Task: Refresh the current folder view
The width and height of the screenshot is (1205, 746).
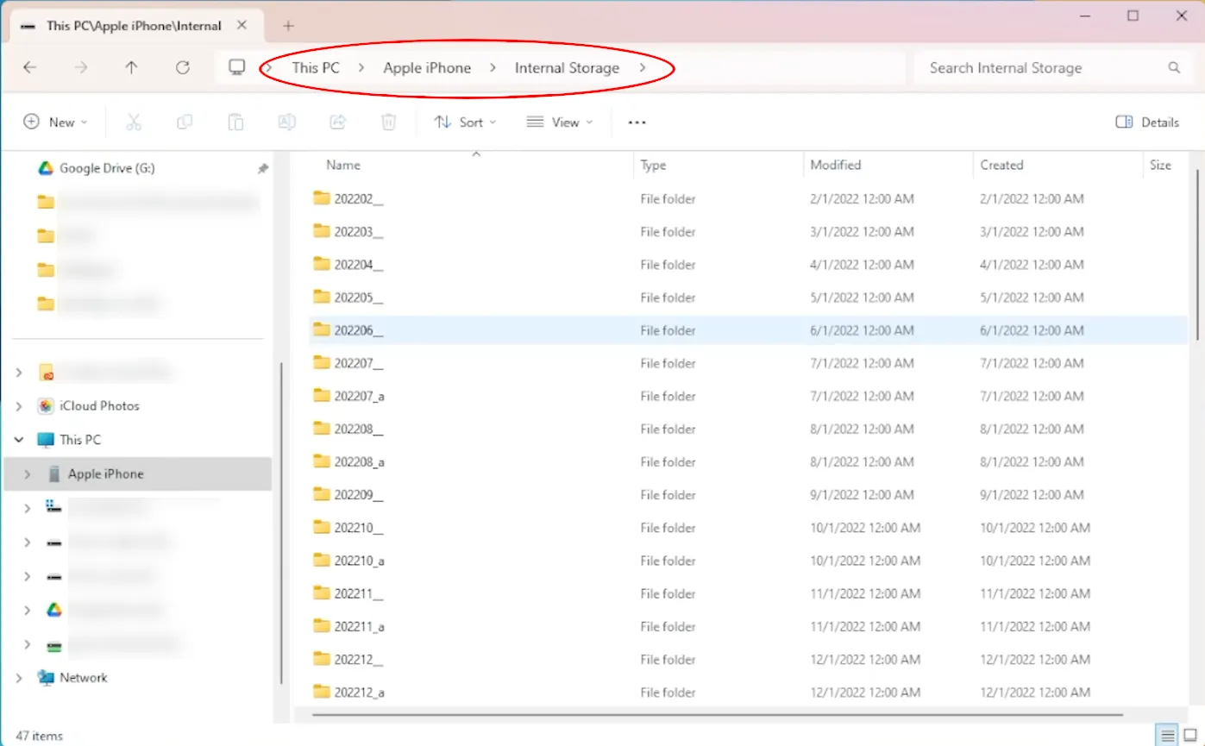Action: click(x=182, y=67)
